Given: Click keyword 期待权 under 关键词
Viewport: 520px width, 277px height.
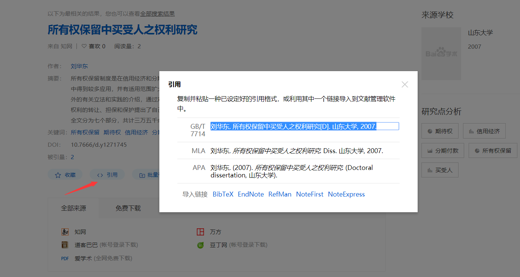Looking at the screenshot, I should tap(112, 132).
